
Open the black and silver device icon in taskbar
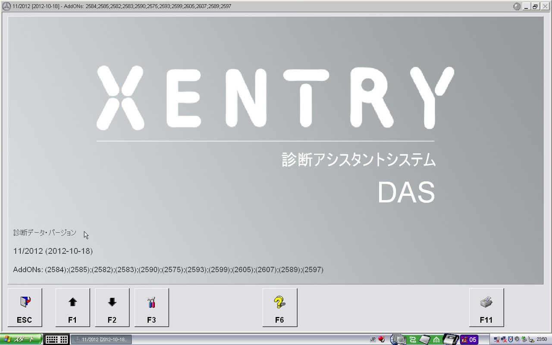(450, 339)
